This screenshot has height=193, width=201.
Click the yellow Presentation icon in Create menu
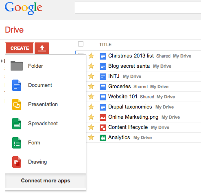[x=17, y=104]
